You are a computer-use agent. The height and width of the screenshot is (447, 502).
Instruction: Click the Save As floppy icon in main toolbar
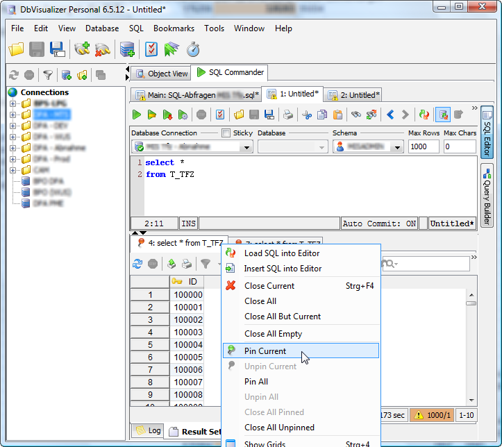tap(58, 49)
